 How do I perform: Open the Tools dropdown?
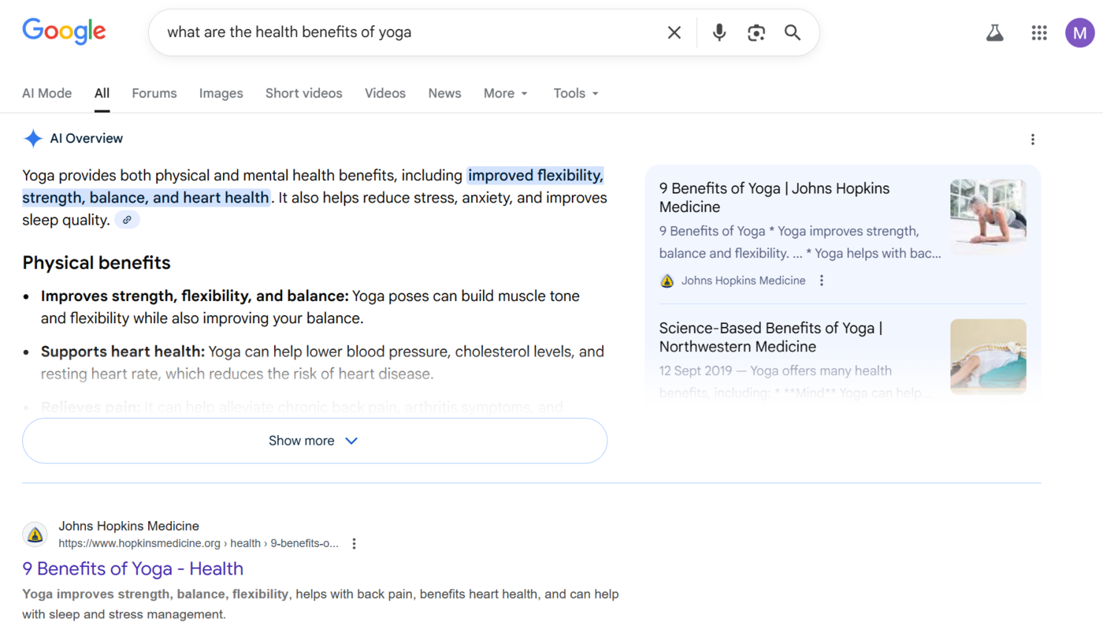point(574,93)
